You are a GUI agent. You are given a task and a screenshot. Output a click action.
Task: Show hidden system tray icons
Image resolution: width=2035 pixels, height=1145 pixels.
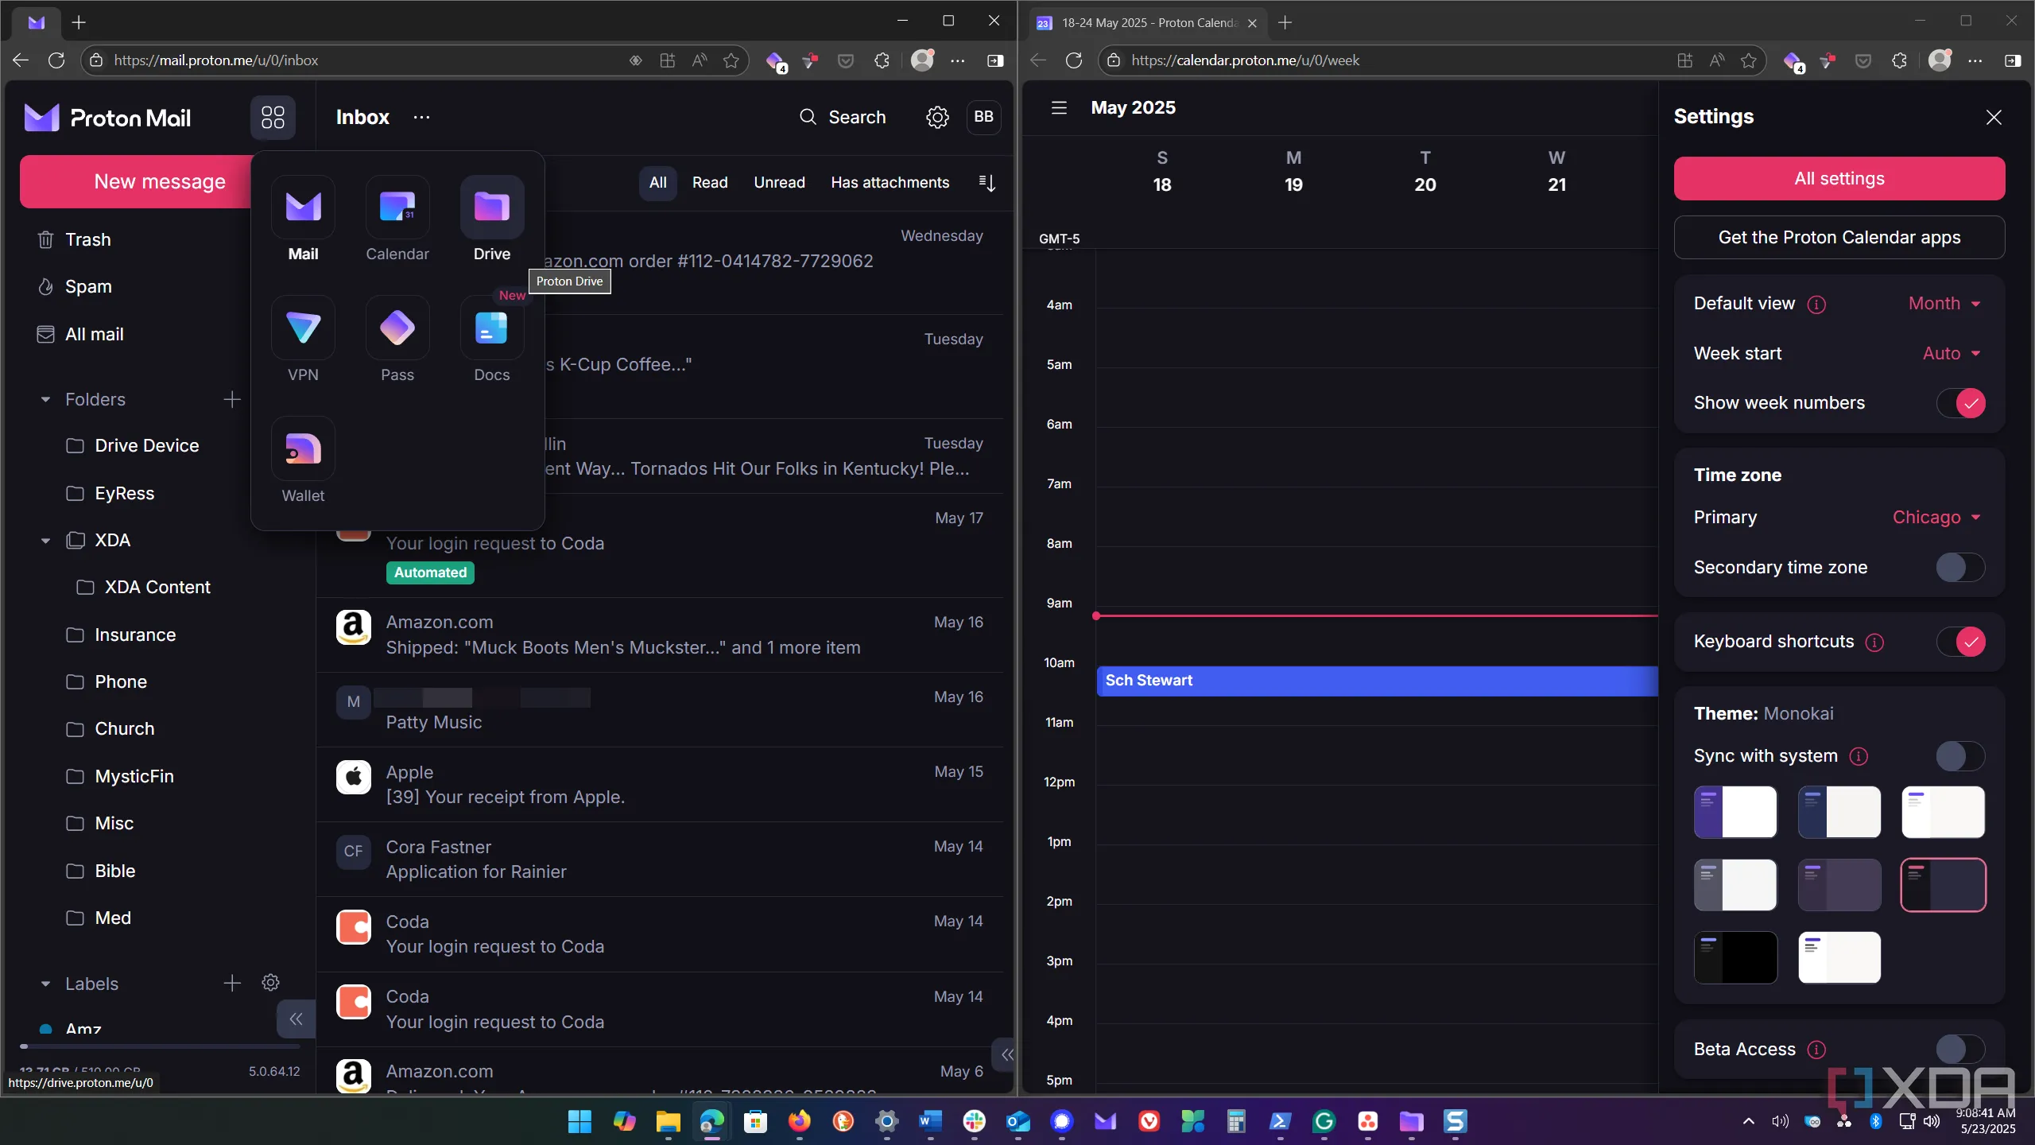(1749, 1121)
